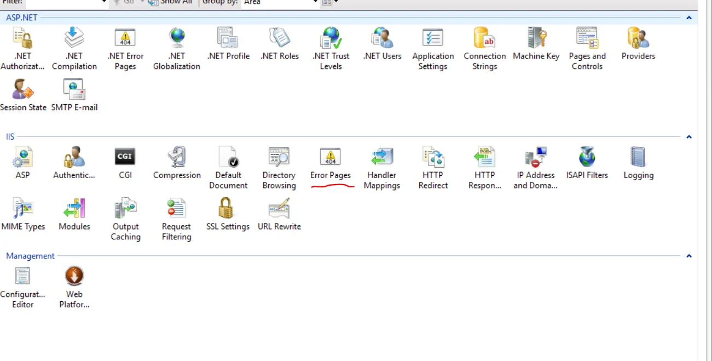Image resolution: width=712 pixels, height=361 pixels.
Task: Open IIS Error Pages feature
Action: [331, 163]
